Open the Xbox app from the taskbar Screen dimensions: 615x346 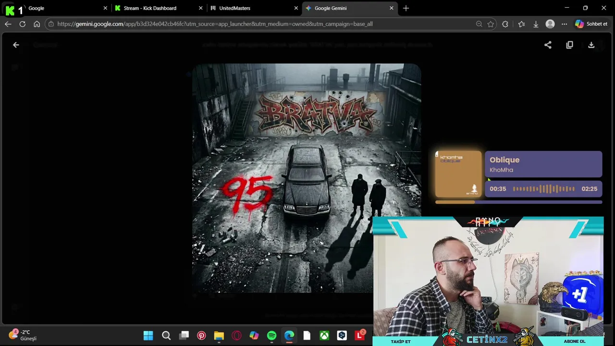tap(324, 335)
